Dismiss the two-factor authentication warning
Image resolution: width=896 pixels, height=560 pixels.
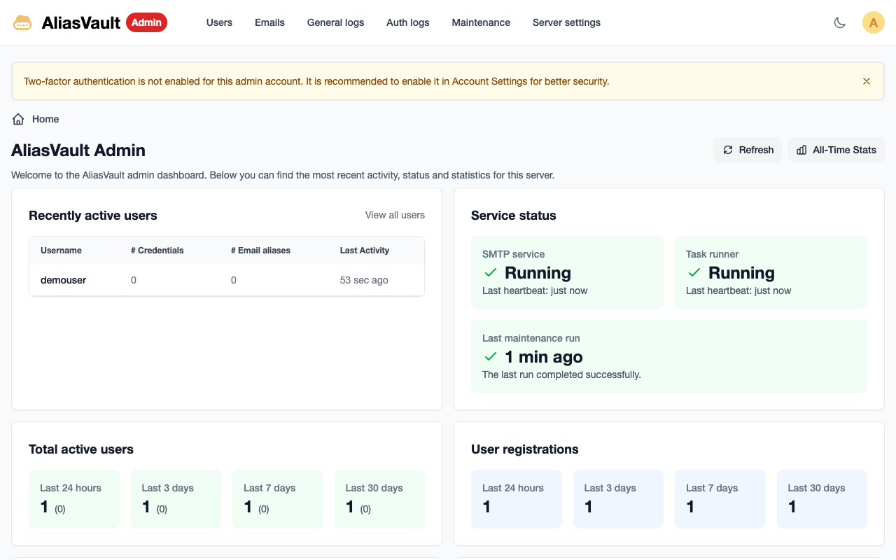coord(867,81)
